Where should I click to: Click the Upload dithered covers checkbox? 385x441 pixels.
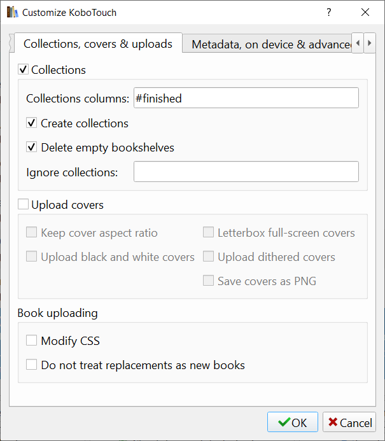click(x=208, y=257)
